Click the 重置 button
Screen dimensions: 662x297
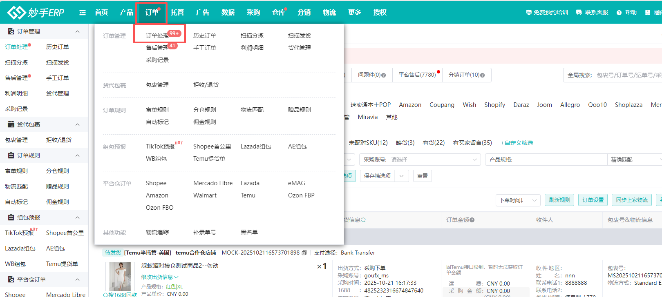click(x=423, y=176)
